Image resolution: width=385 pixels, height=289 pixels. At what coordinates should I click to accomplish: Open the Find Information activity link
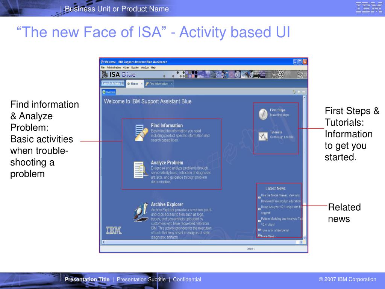coord(167,126)
